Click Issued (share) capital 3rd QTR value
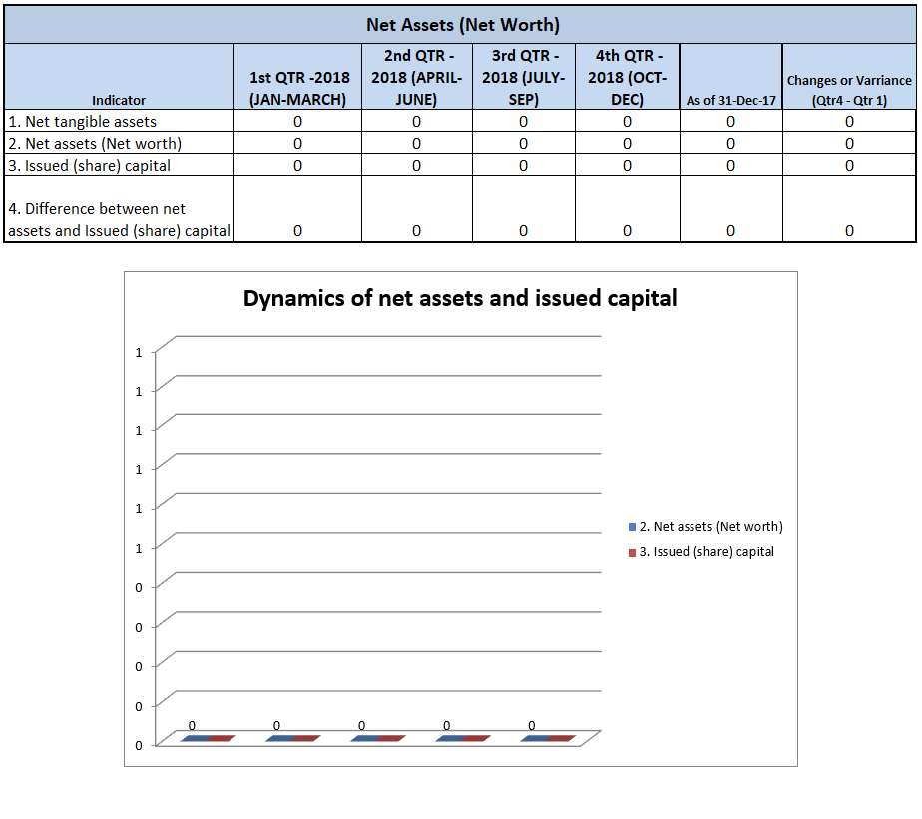922x819 pixels. pyautogui.click(x=523, y=166)
